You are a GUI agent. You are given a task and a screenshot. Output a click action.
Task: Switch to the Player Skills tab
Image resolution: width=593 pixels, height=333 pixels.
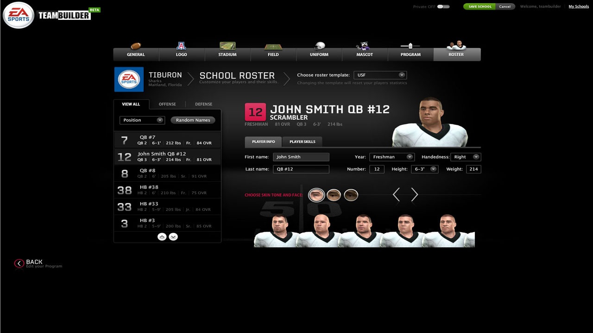click(302, 142)
